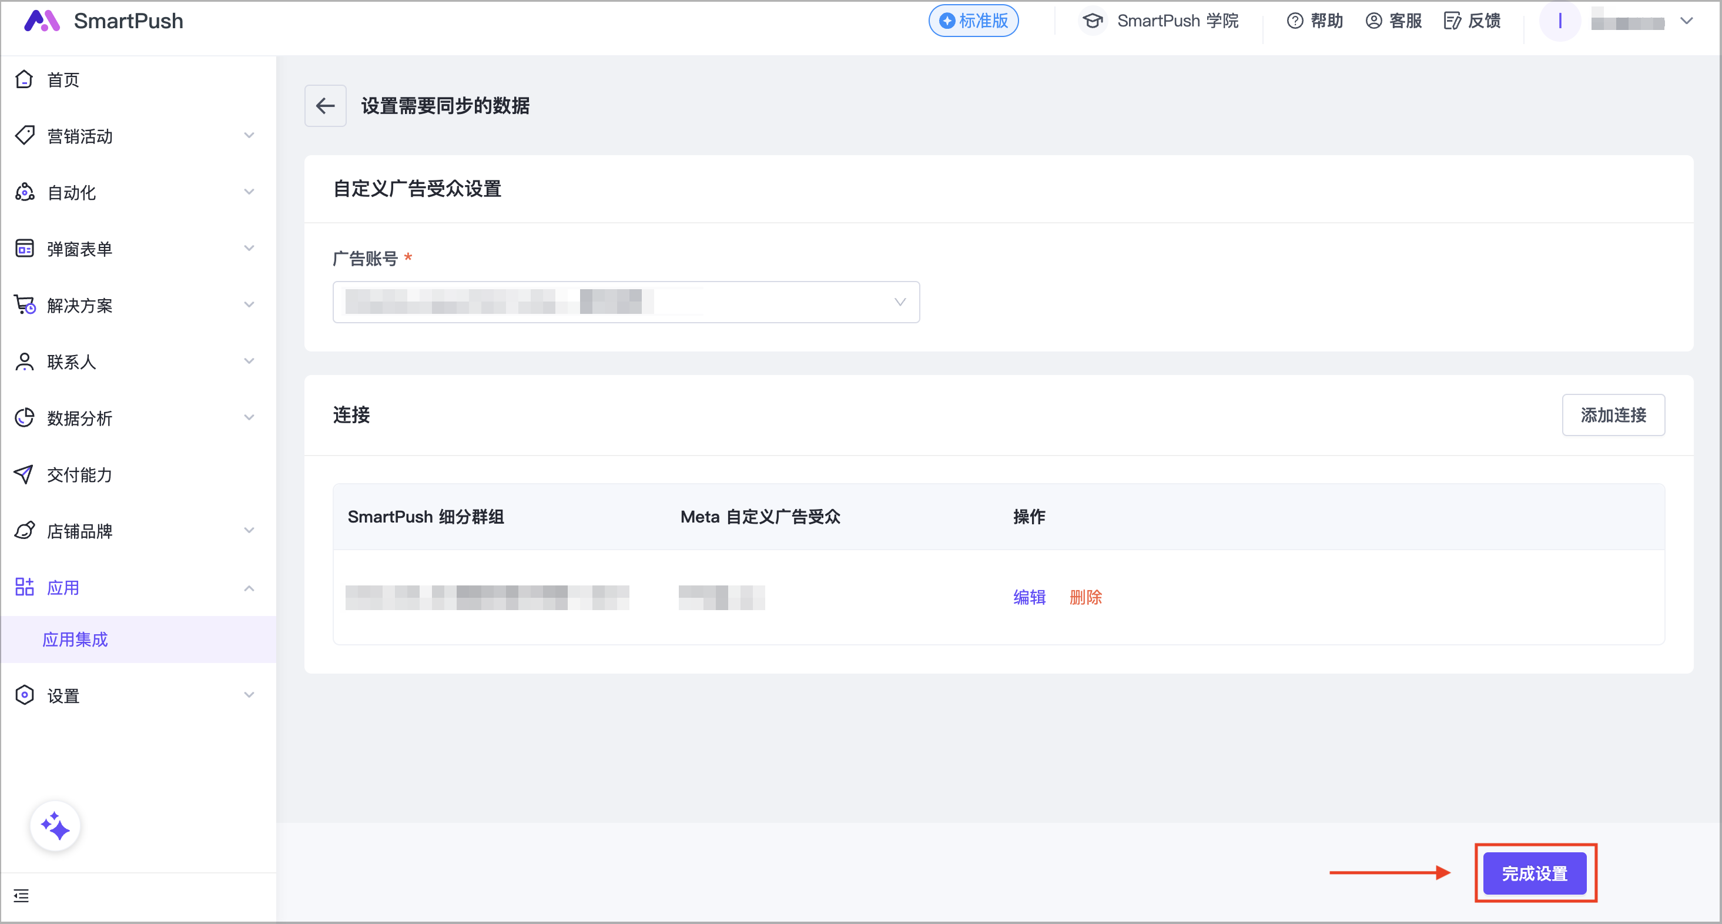Click 添加连接 to add a connection
This screenshot has height=924, width=1722.
[1614, 414]
